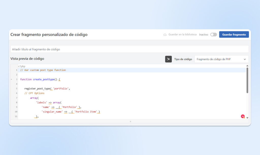
Task: Click the cloud icon beside Guardar en la biblioteca
Action: click(165, 35)
